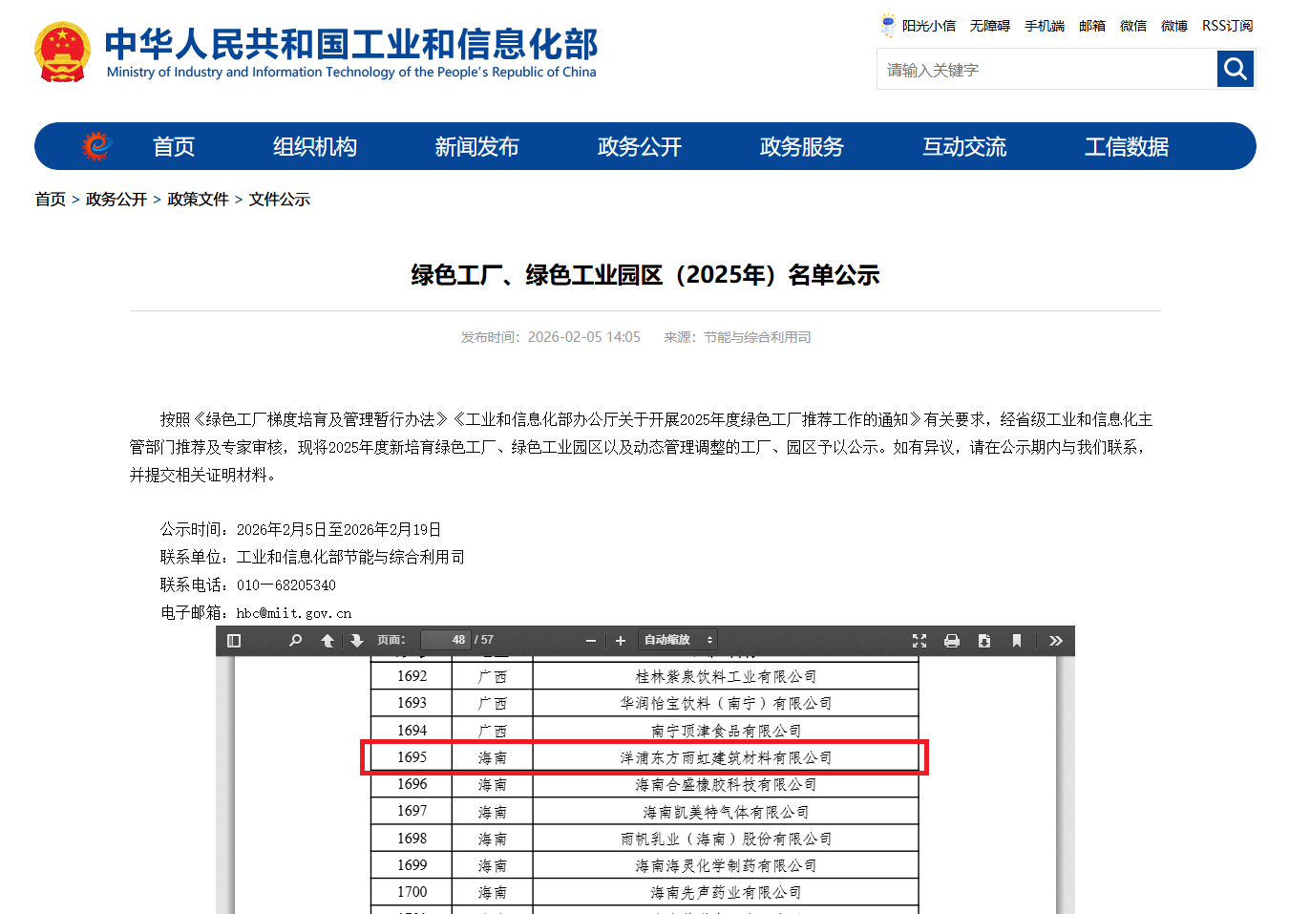Click inside the page number input field
Screen dimensions: 1289x914
446,640
